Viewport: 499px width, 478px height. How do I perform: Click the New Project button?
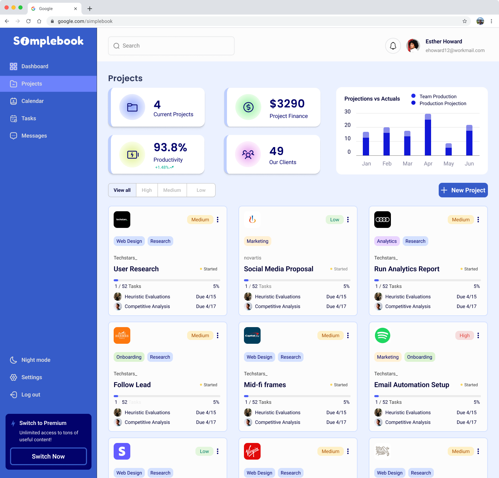tap(463, 190)
